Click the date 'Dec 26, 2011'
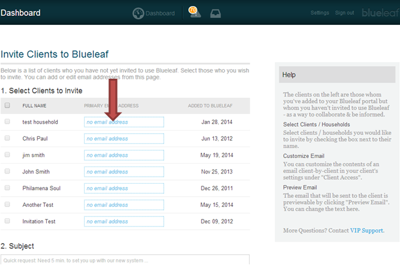Image resolution: width=400 pixels, height=265 pixels. coord(216,188)
